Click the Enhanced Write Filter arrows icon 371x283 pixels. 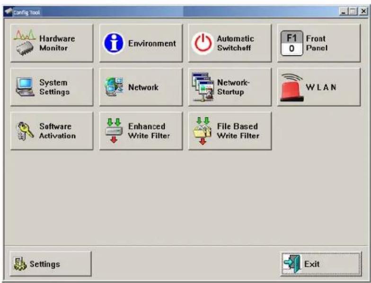(x=114, y=131)
